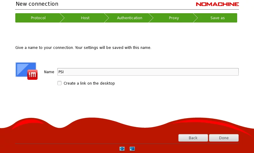
Task: Click the chevron arrow between Protocol and Host
Action: pos(62,18)
